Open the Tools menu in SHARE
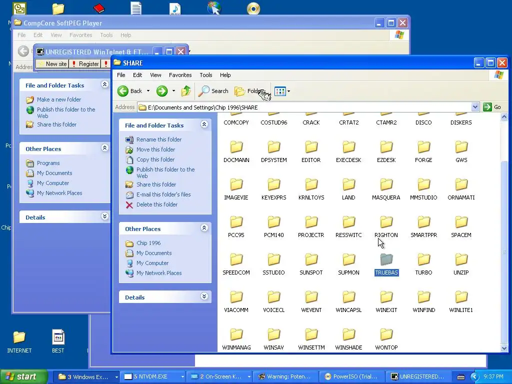 pos(206,75)
